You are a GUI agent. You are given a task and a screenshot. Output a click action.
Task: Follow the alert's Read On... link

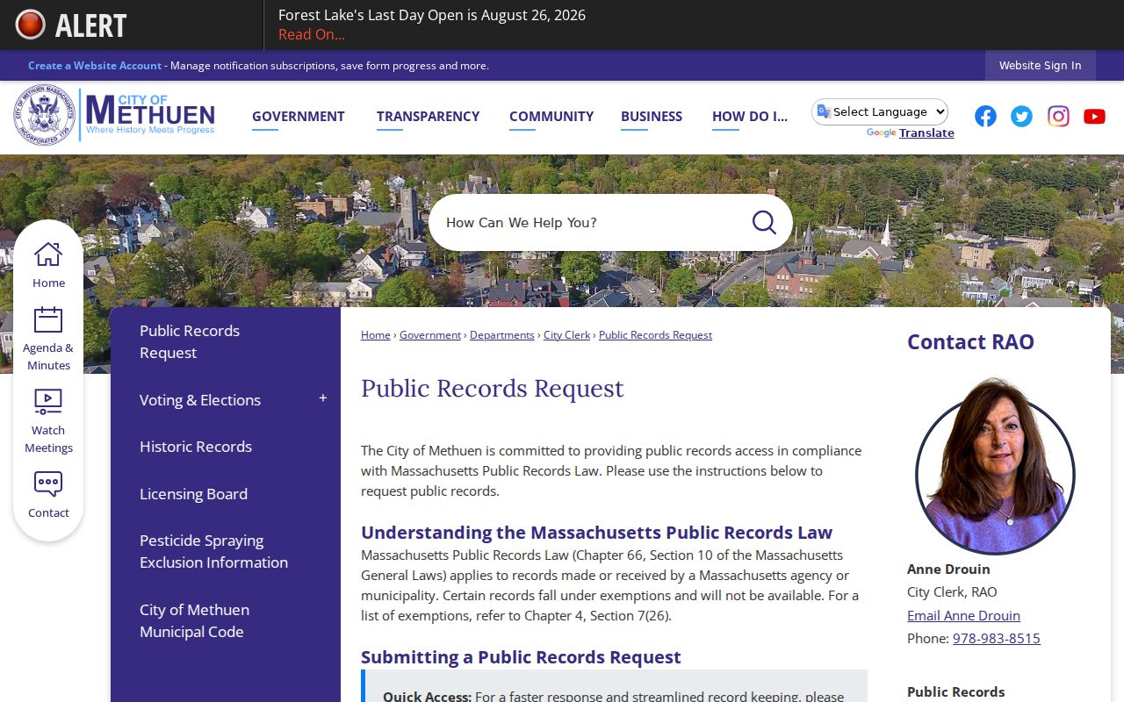pyautogui.click(x=312, y=34)
